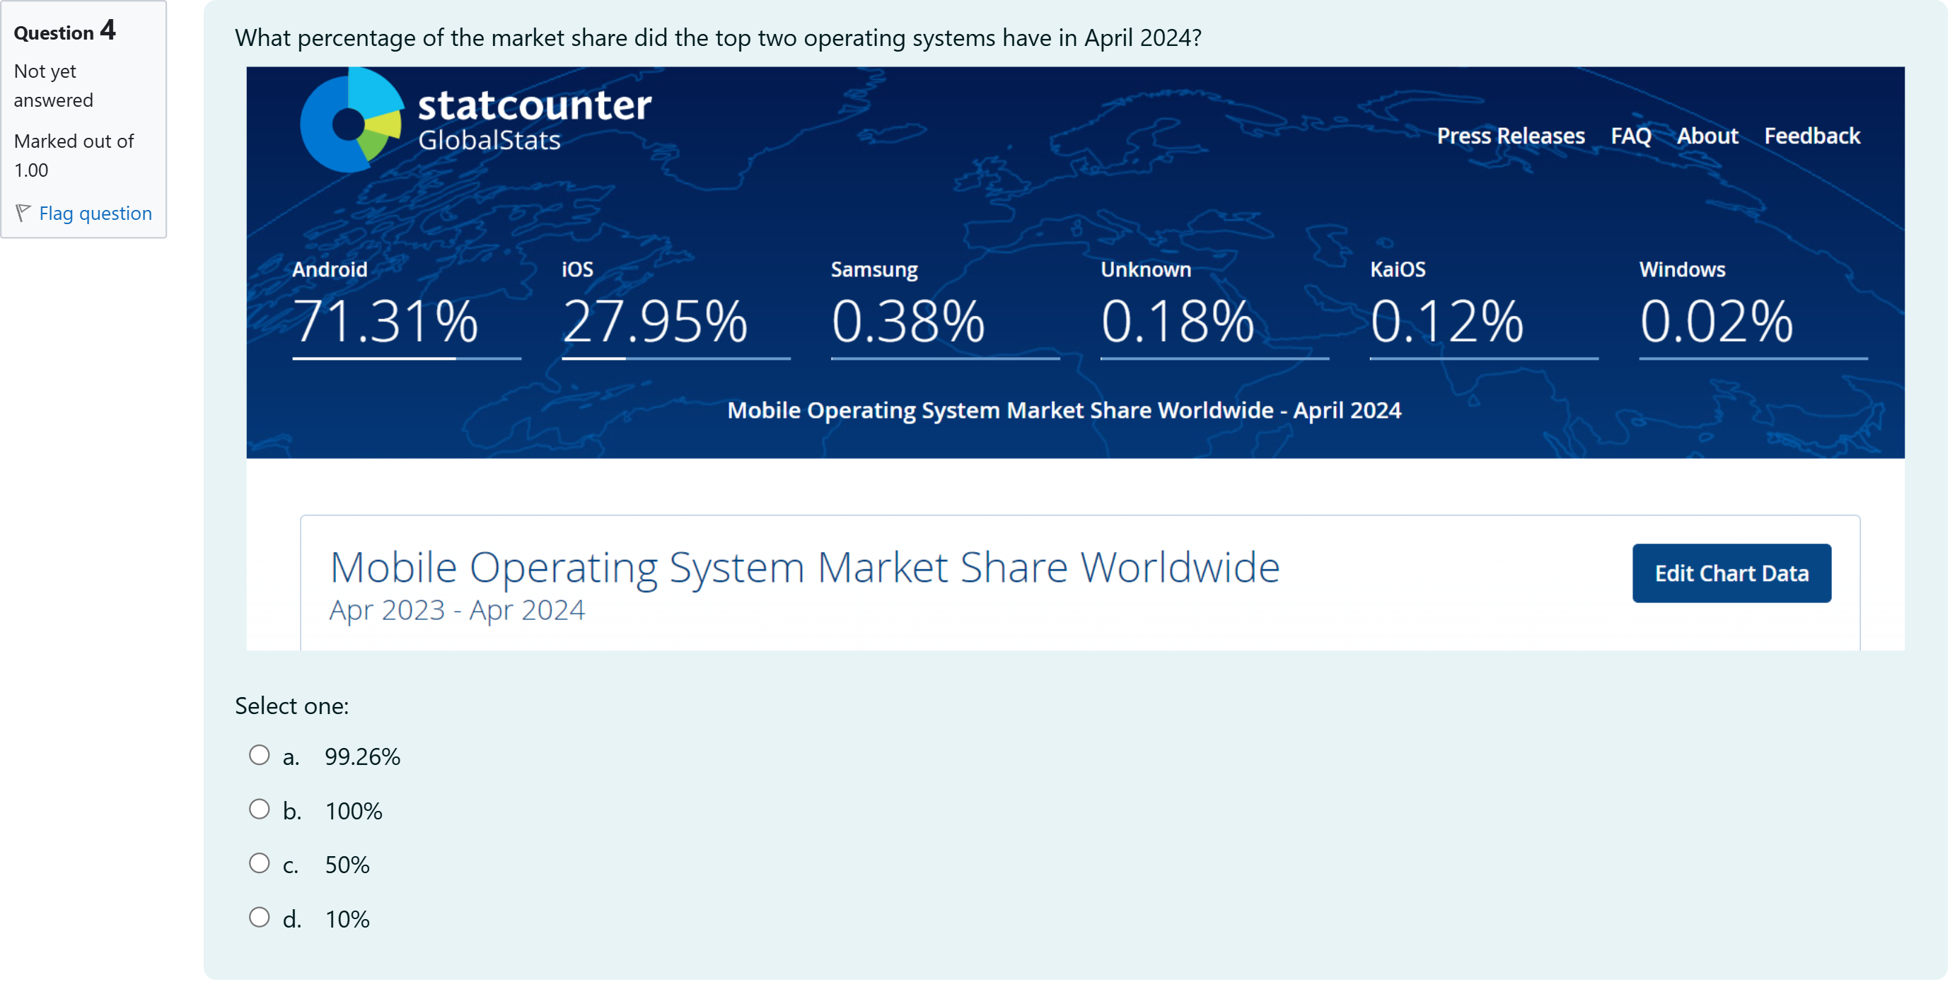Select radio option a. 99.26%
This screenshot has width=1950, height=982.
click(x=259, y=755)
